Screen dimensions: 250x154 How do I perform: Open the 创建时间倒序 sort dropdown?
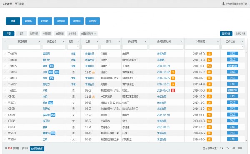coord(88,34)
